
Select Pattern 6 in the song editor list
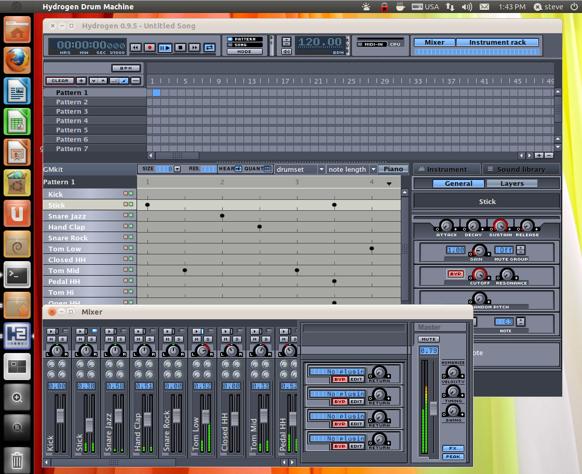click(94, 139)
